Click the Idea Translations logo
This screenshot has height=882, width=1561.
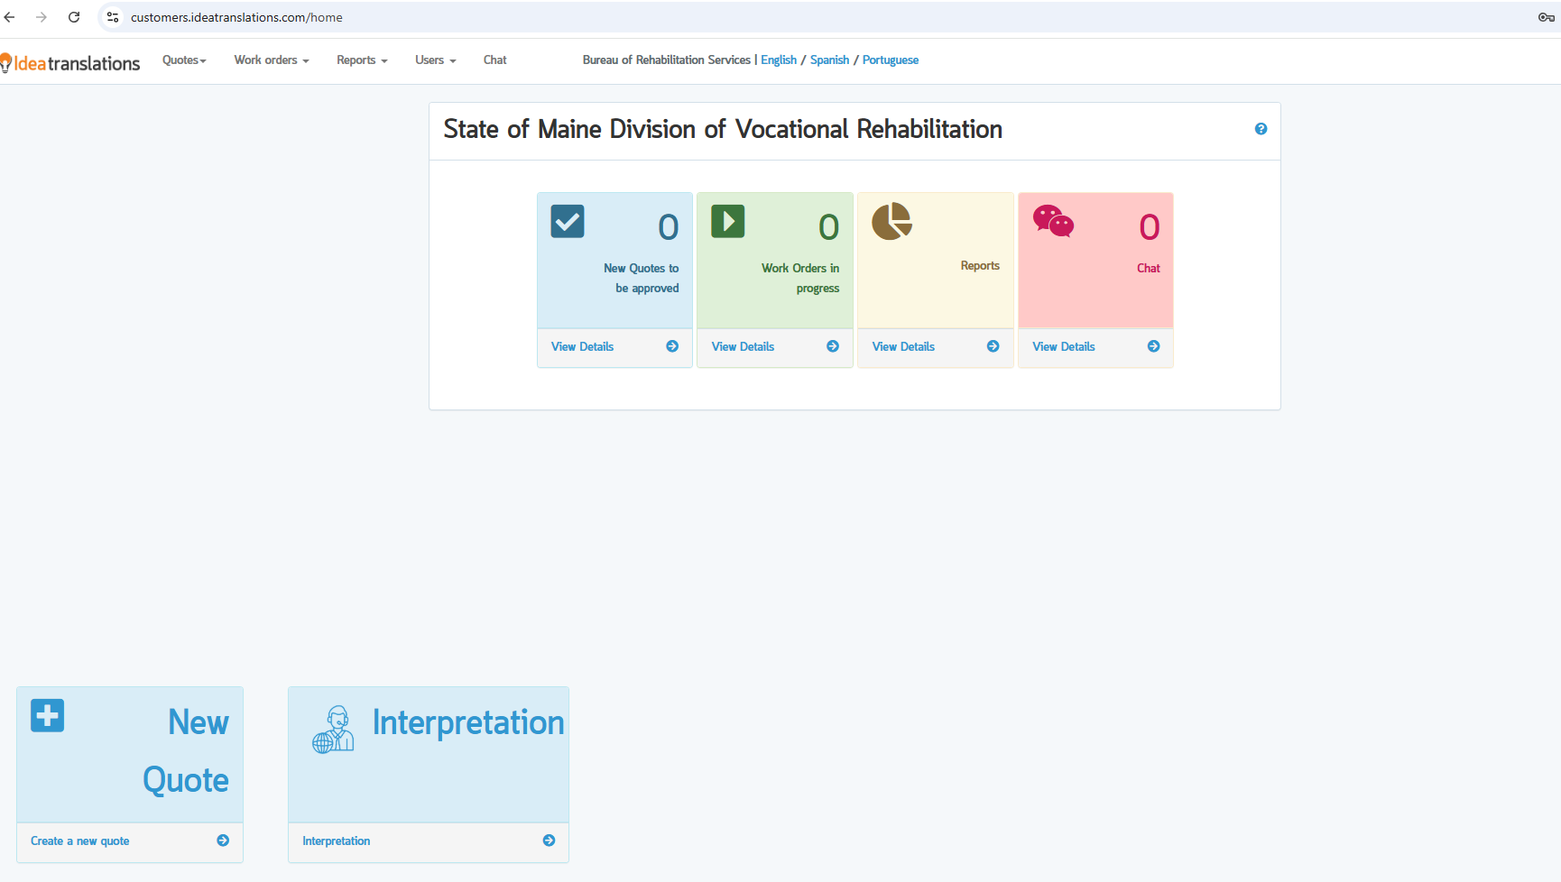[x=72, y=63]
